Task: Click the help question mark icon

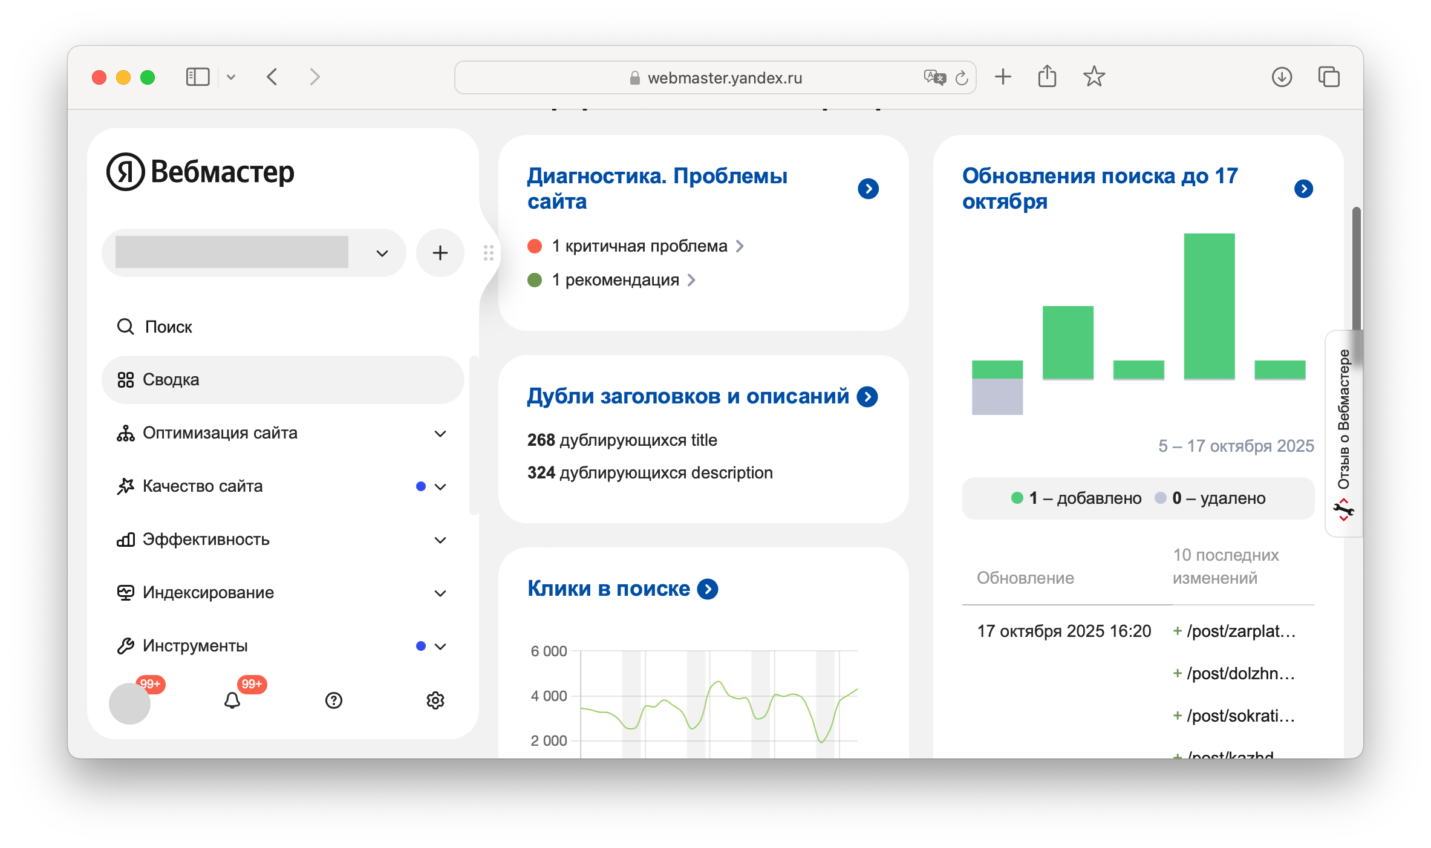Action: [x=334, y=700]
